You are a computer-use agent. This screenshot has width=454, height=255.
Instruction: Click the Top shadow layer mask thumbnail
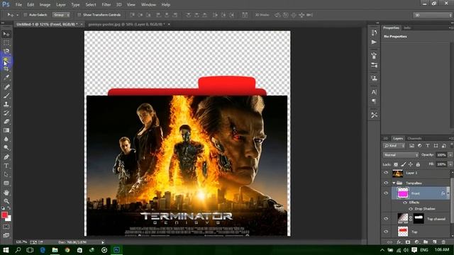coord(419,219)
